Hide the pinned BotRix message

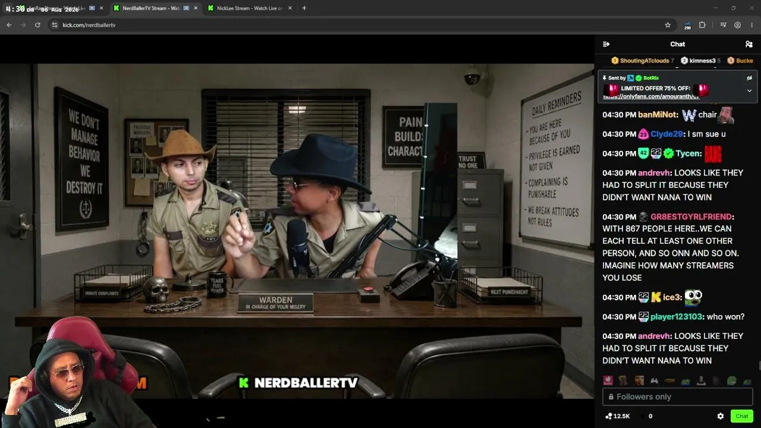point(749,78)
